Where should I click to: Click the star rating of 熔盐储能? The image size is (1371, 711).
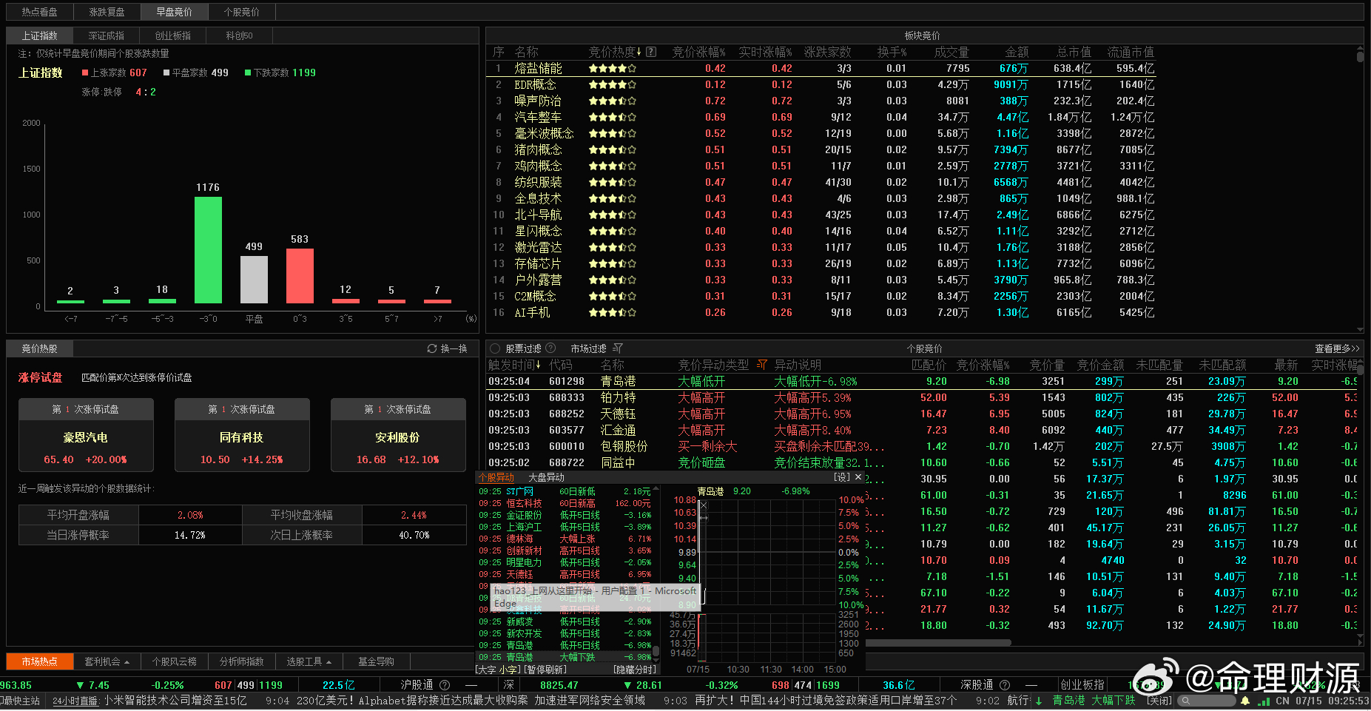pos(612,68)
